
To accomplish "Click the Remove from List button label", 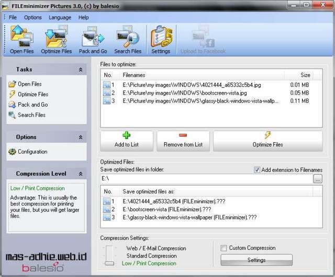I will 183,144.
